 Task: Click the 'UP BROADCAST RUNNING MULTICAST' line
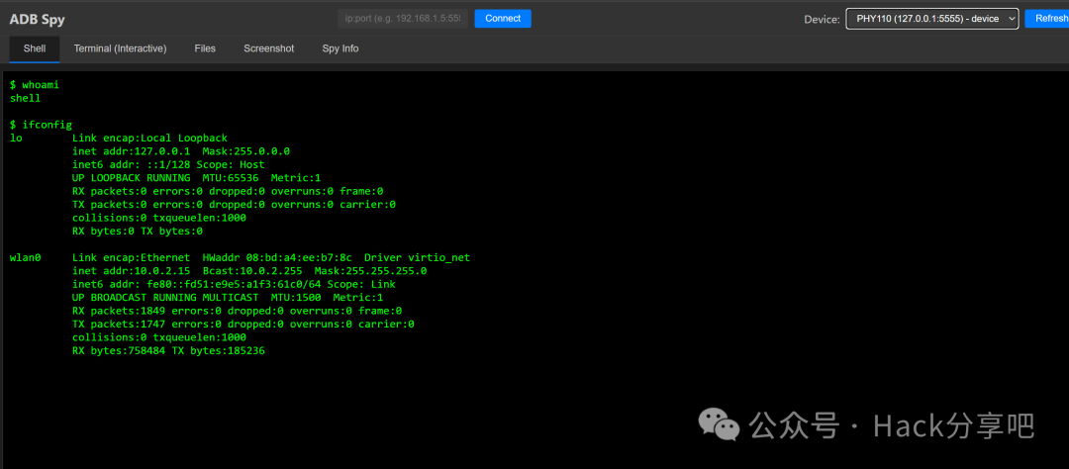(x=227, y=297)
